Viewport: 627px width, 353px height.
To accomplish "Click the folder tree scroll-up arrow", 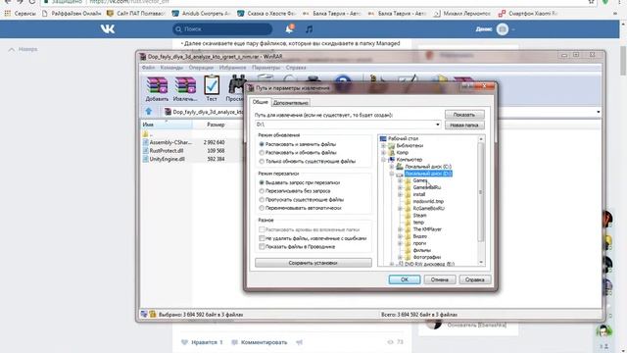I will [x=481, y=139].
